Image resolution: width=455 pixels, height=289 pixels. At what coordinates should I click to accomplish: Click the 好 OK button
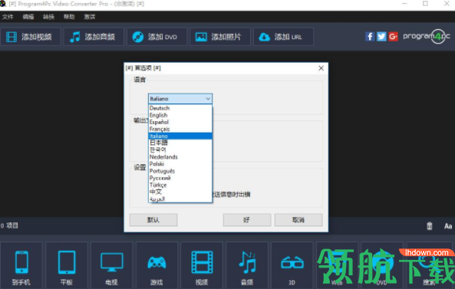pos(247,220)
